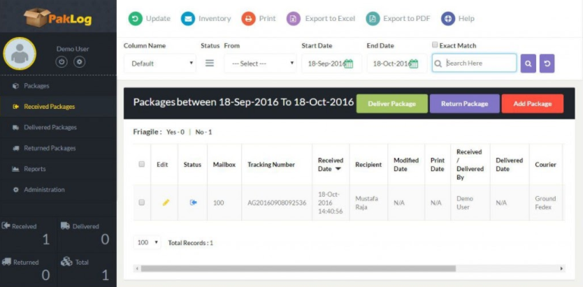Click the horizontal scrollbar thumb under table
Viewport: 583px width, 287px height.
[298, 268]
